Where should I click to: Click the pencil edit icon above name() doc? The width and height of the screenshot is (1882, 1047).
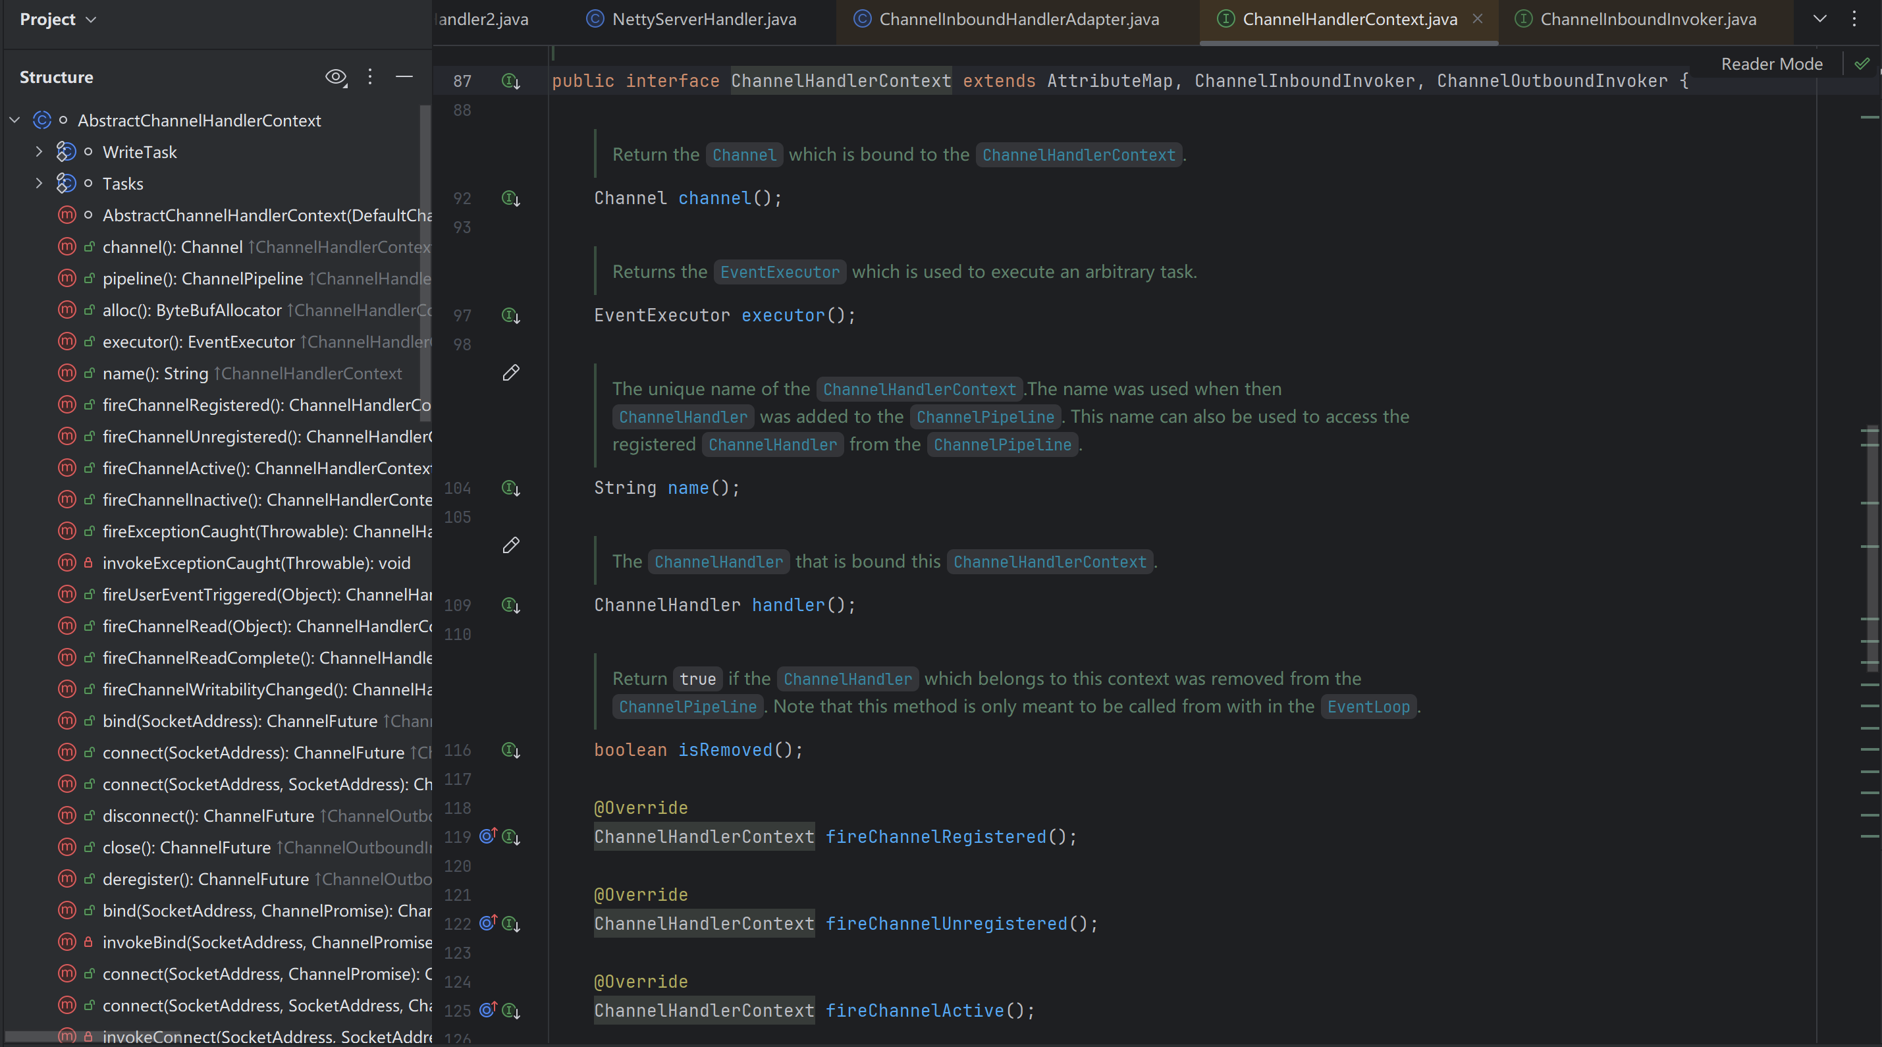click(x=511, y=373)
